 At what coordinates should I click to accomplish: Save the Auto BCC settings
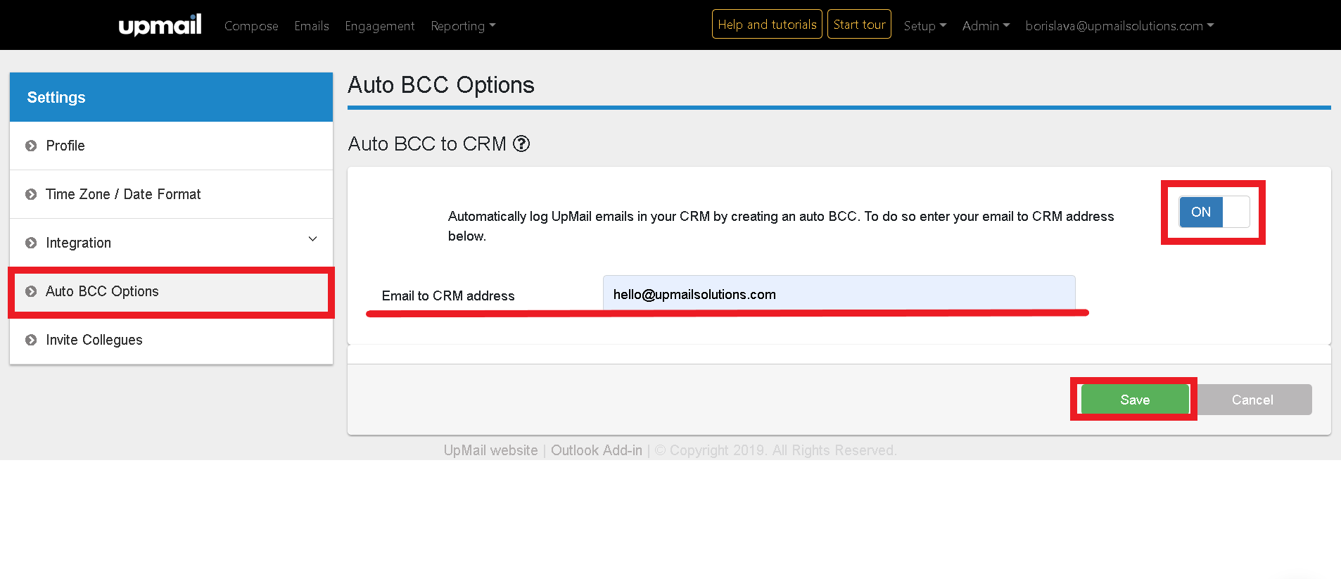[1135, 400]
